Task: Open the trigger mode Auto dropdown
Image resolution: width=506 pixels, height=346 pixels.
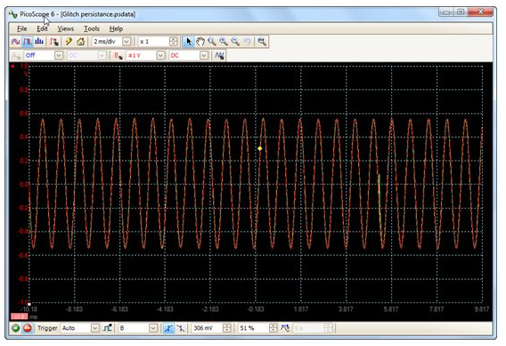Action: [94, 328]
